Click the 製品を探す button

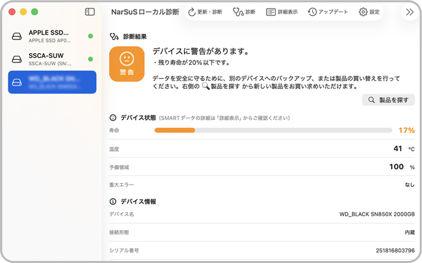(x=388, y=100)
